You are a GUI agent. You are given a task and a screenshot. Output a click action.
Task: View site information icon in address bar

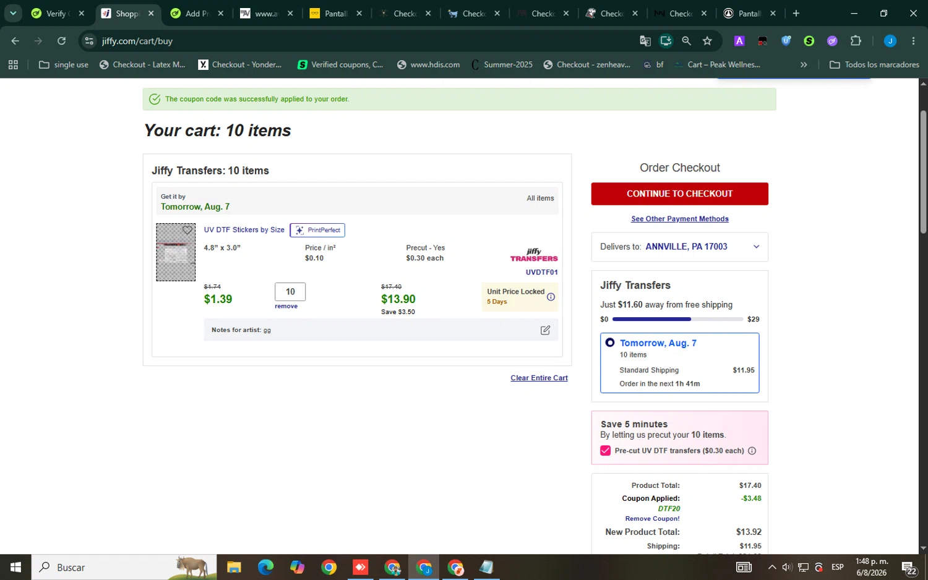click(89, 41)
